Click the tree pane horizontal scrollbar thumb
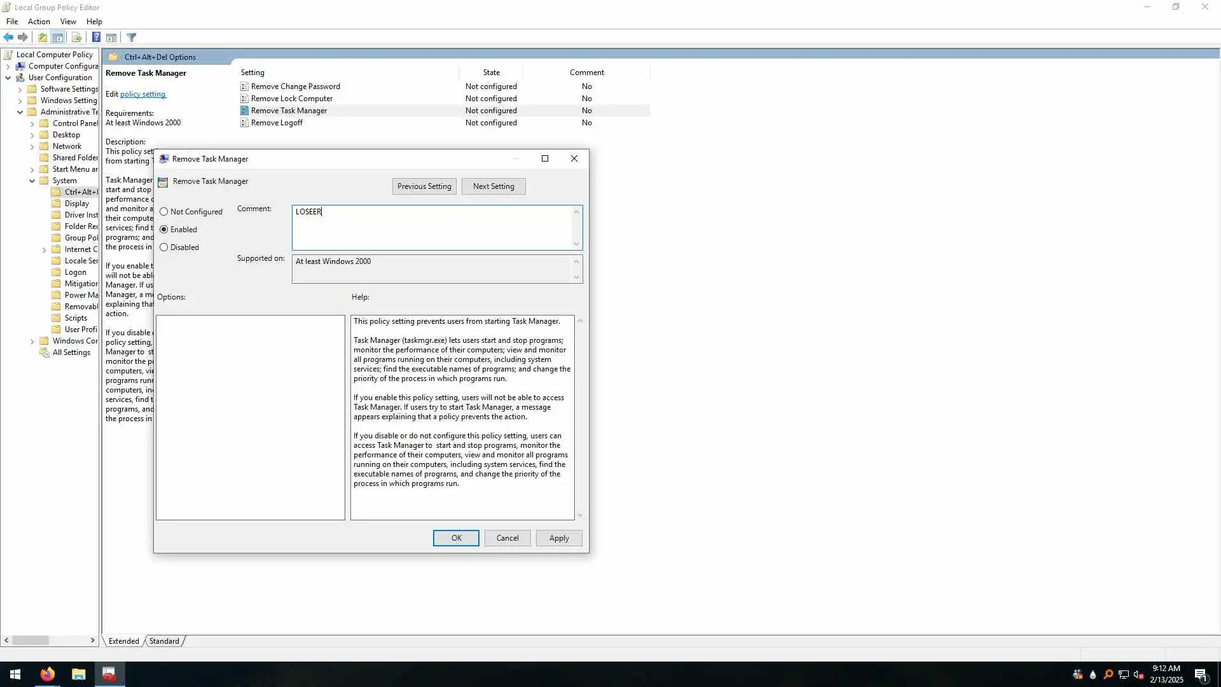Screen dimensions: 1221x687 (31, 641)
